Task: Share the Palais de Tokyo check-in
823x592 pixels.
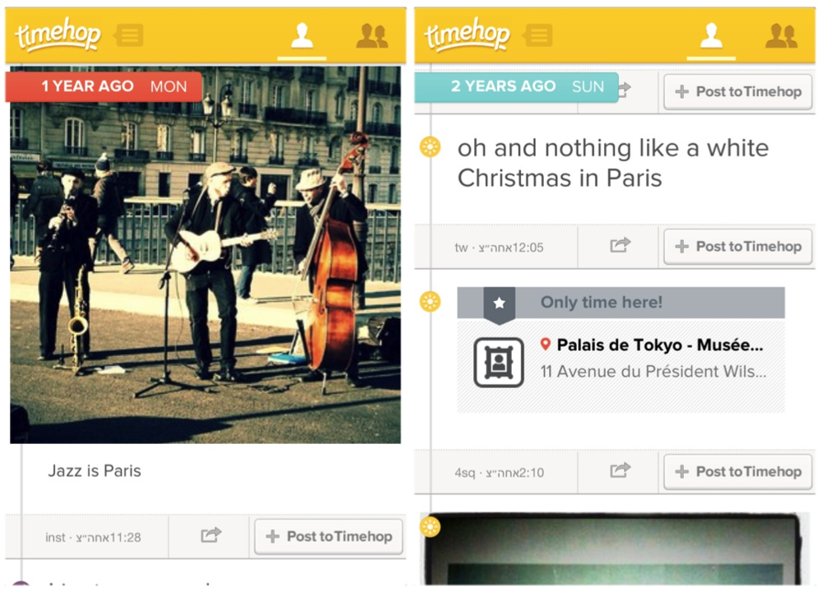Action: (620, 470)
